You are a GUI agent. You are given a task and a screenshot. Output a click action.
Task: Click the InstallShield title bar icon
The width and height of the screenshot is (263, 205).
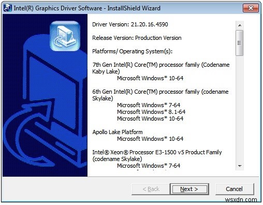click(8, 8)
